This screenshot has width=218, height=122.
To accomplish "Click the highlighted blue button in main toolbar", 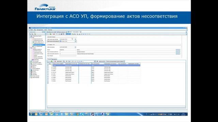I will (68, 34).
